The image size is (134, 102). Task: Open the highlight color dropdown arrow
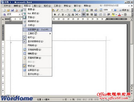click(x=116, y=14)
